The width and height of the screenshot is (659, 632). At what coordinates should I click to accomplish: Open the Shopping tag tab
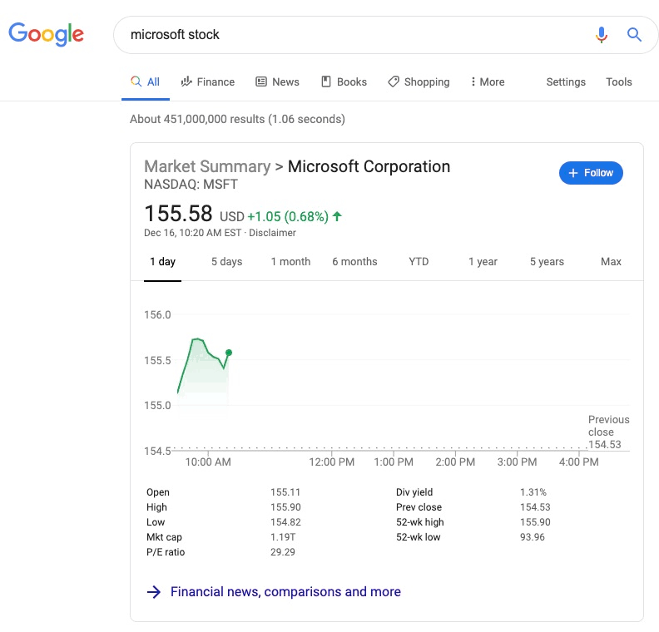(x=419, y=81)
